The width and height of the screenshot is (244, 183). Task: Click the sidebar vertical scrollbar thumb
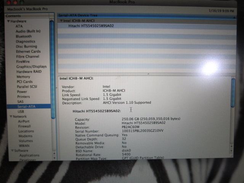53,69
